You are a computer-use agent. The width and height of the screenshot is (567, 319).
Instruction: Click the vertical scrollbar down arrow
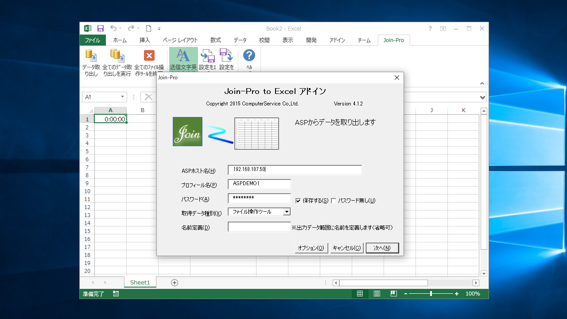[484, 274]
